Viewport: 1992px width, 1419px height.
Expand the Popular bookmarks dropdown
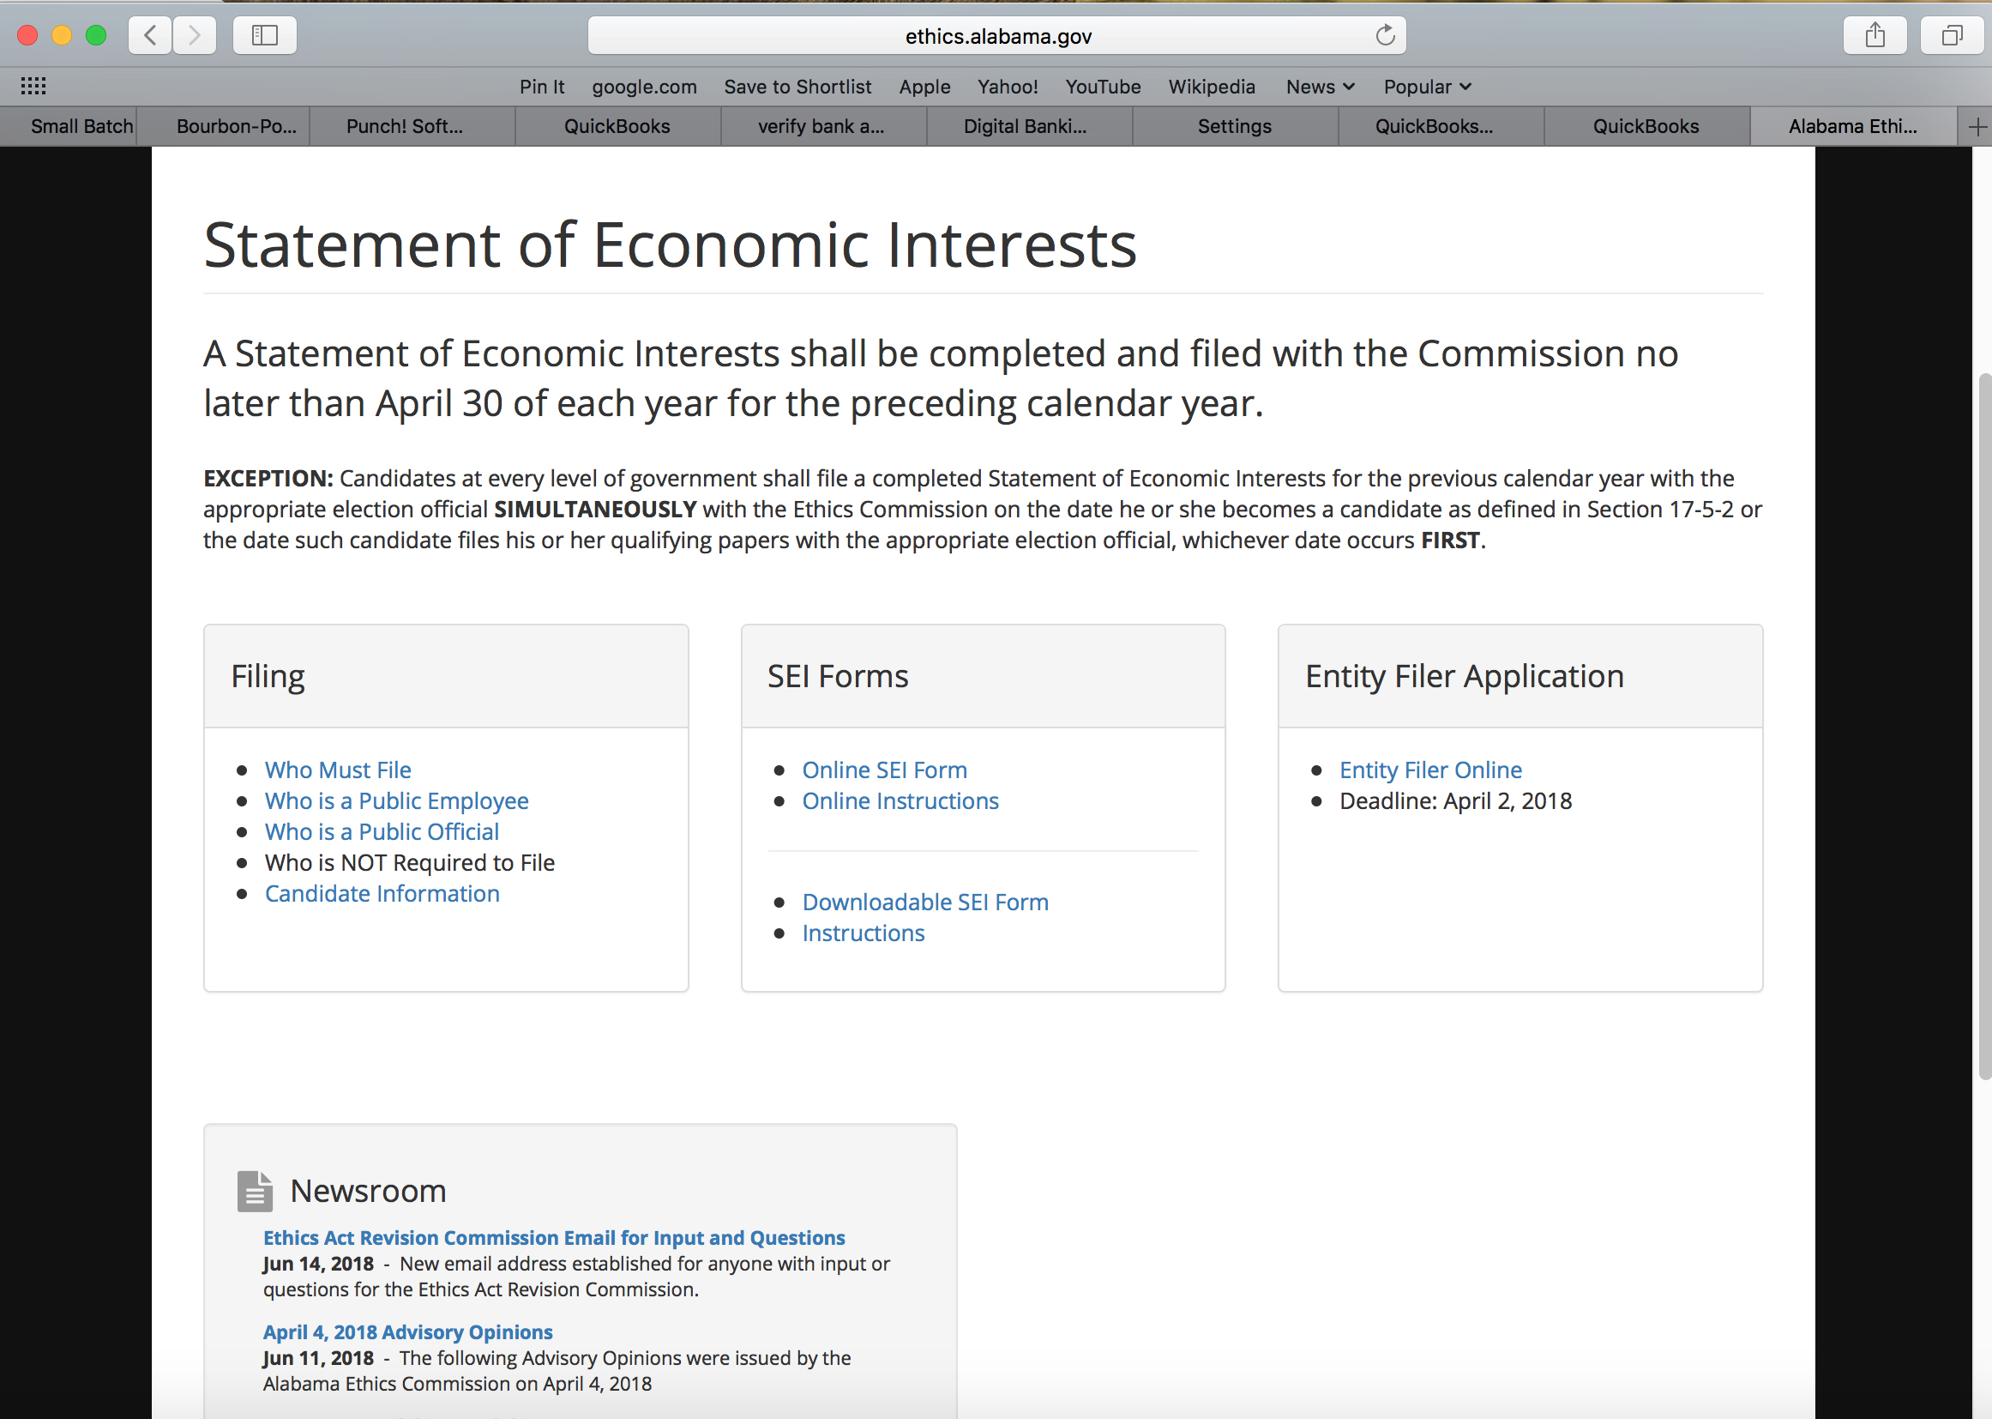point(1428,87)
